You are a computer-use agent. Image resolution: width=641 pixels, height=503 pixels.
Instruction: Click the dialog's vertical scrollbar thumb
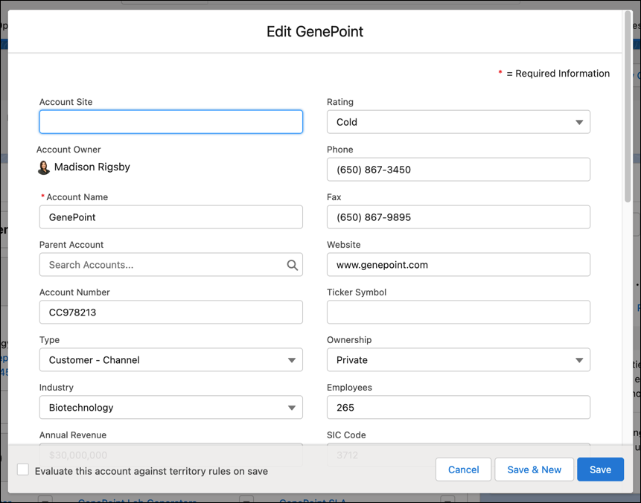point(628,106)
